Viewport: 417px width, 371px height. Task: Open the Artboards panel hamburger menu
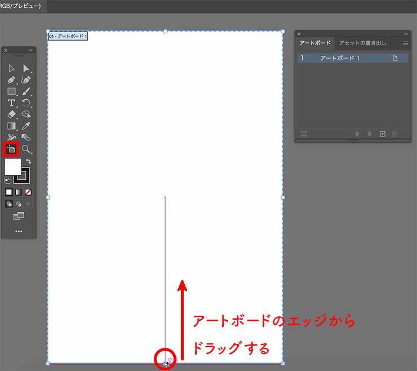(x=405, y=43)
